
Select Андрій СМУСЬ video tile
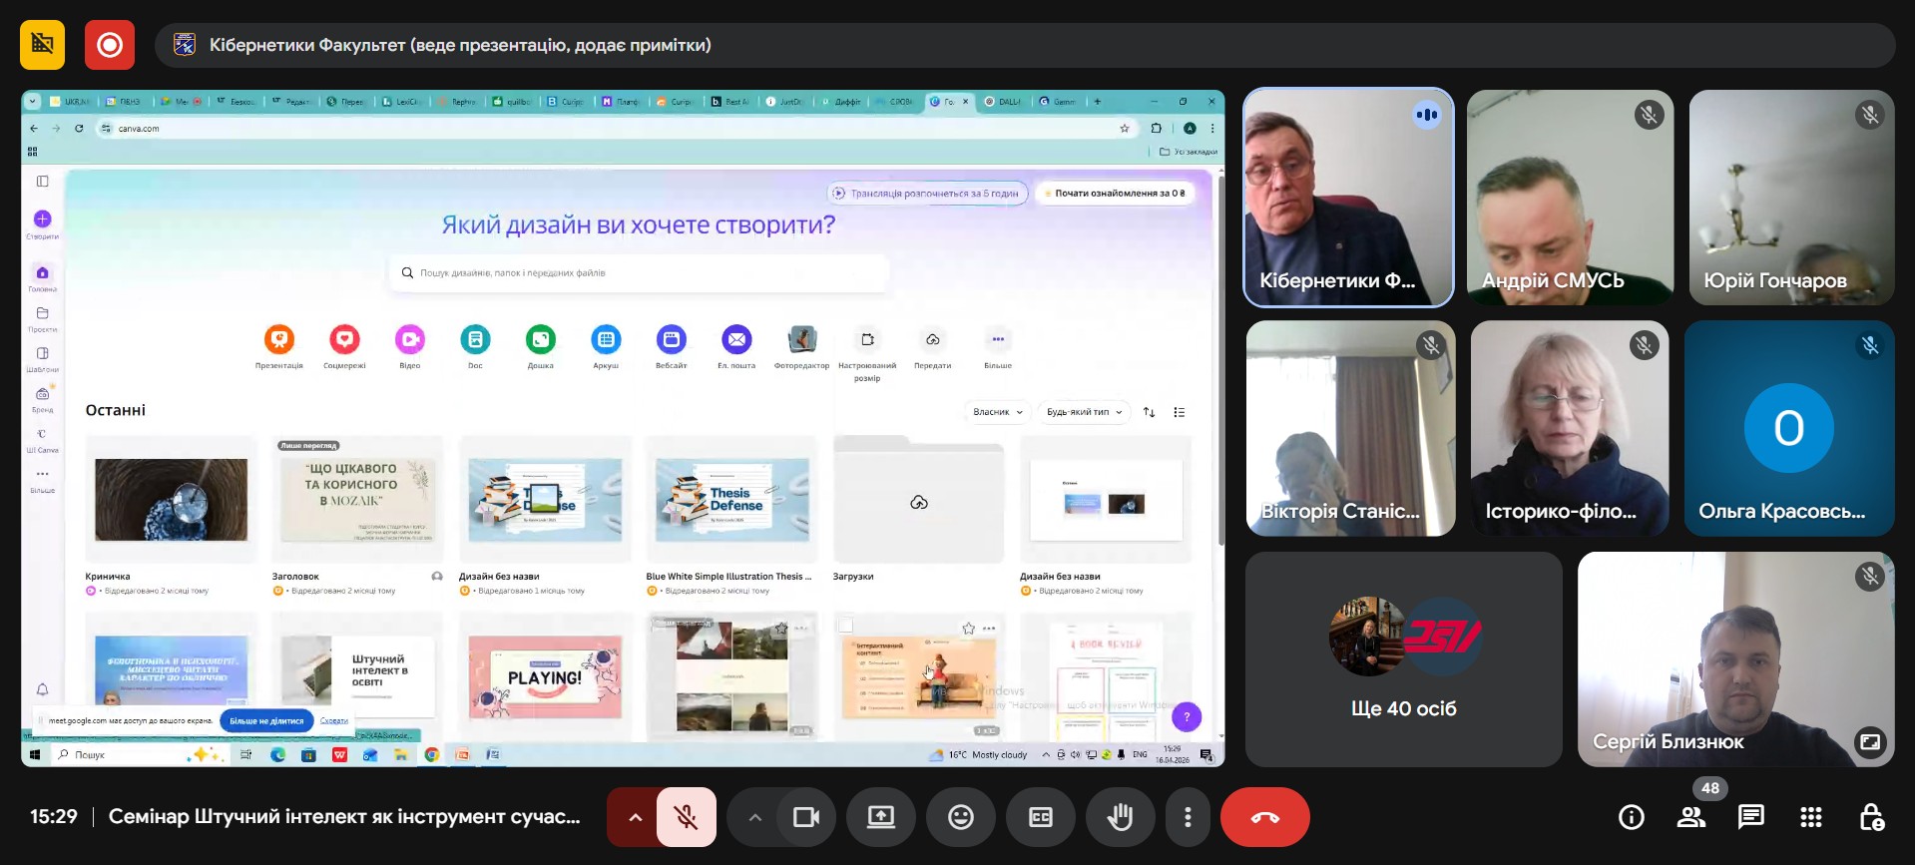pos(1569,198)
